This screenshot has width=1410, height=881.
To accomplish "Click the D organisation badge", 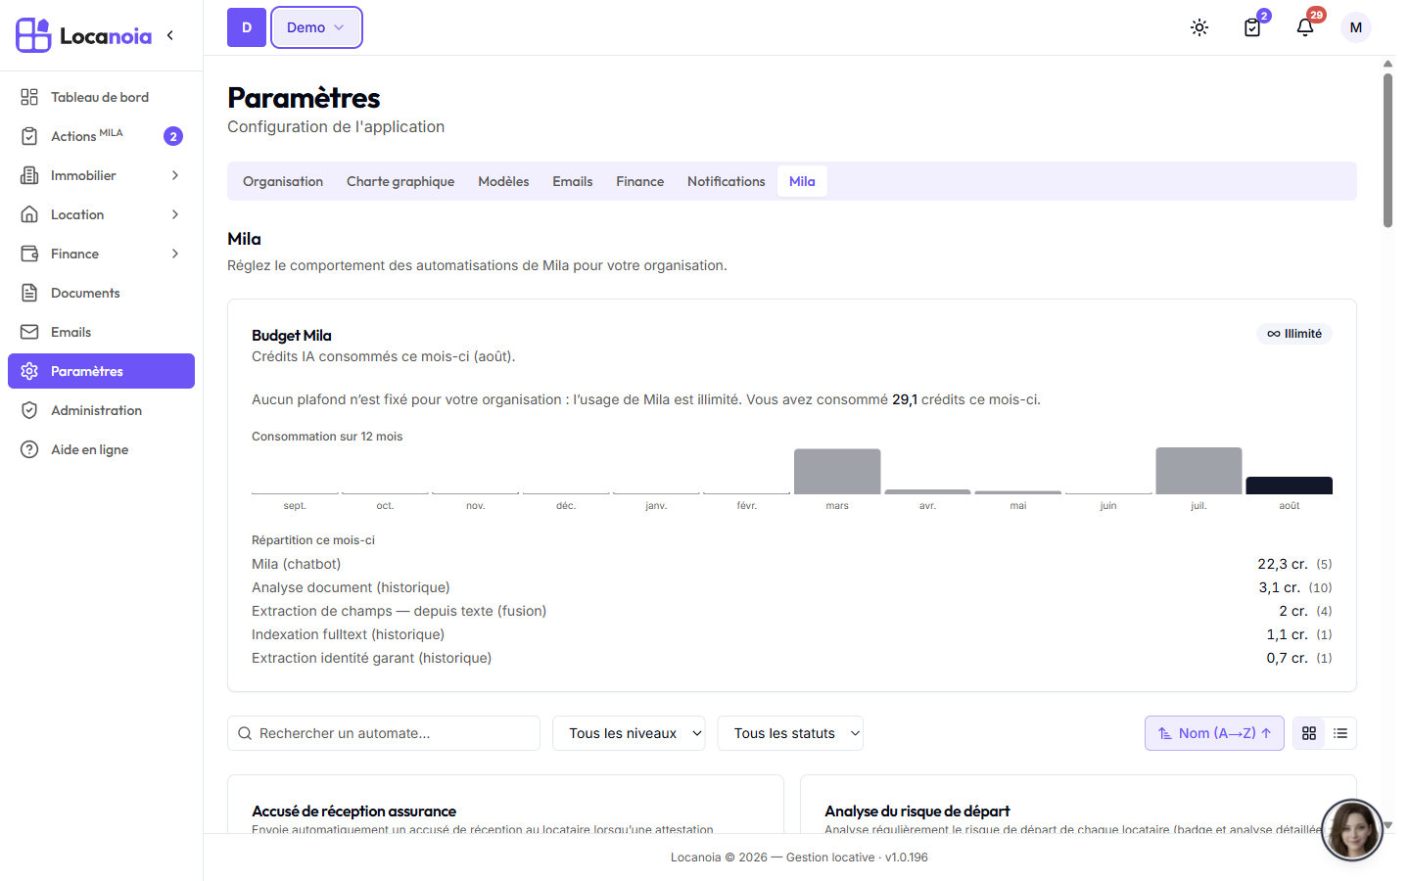I will (247, 27).
